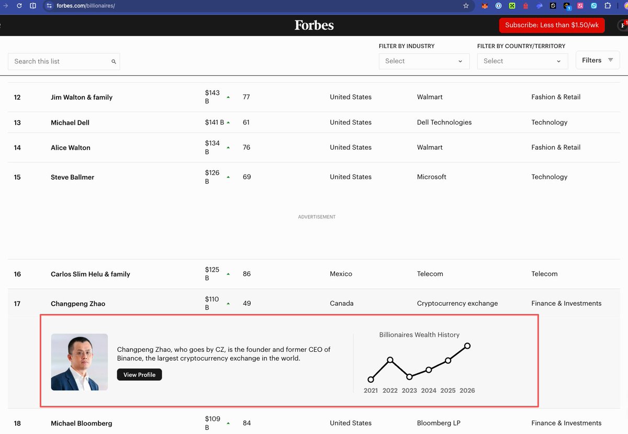Click the split view icon beside reload
Screen dimensions: 628x434
[33, 6]
